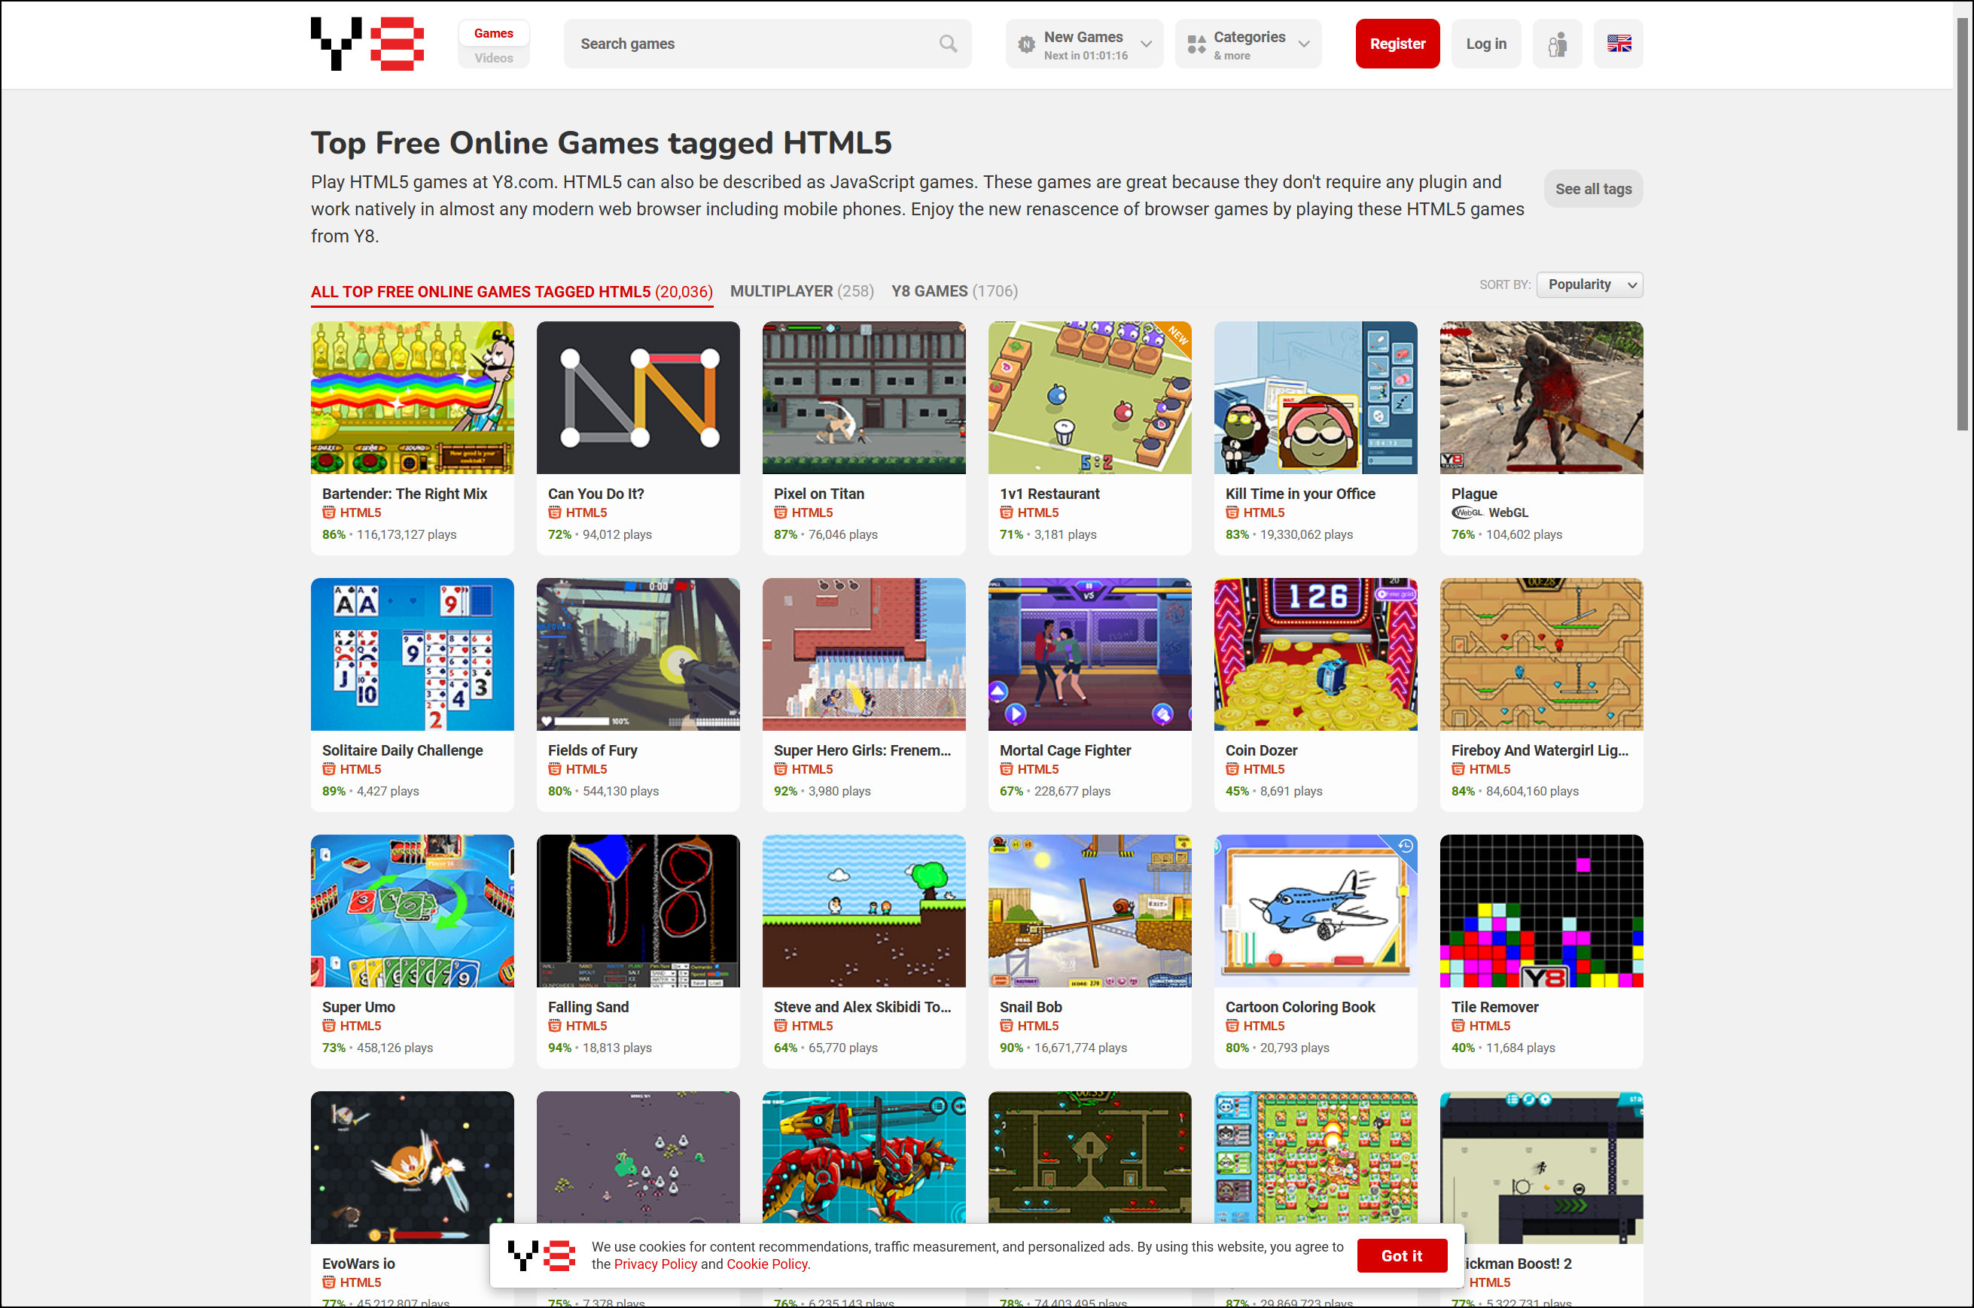This screenshot has width=1974, height=1308.
Task: Click the Y8 logo in the header
Action: [367, 44]
